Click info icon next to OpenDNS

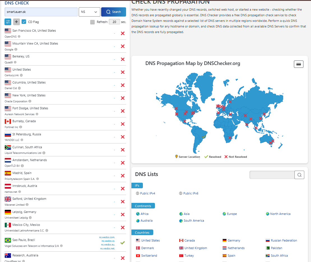click(x=19, y=36)
